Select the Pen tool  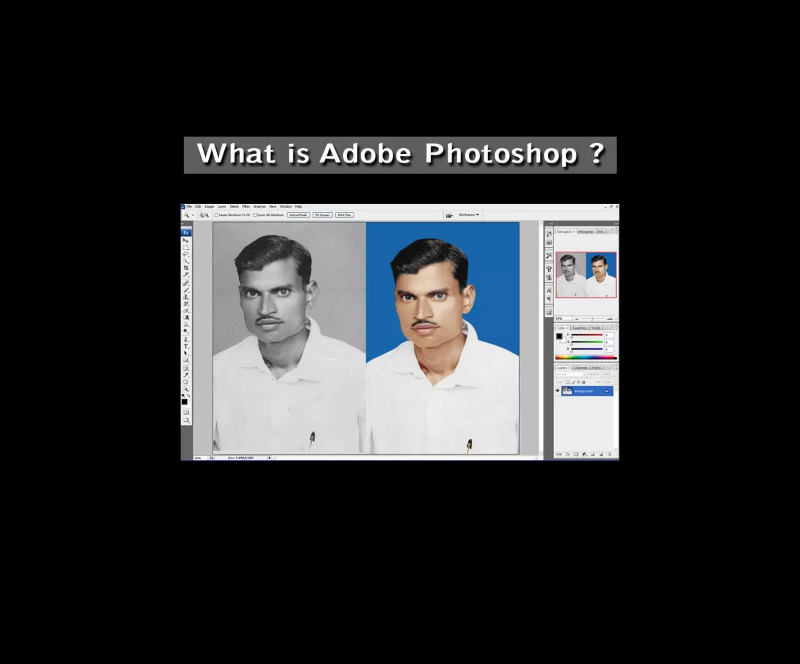click(186, 339)
